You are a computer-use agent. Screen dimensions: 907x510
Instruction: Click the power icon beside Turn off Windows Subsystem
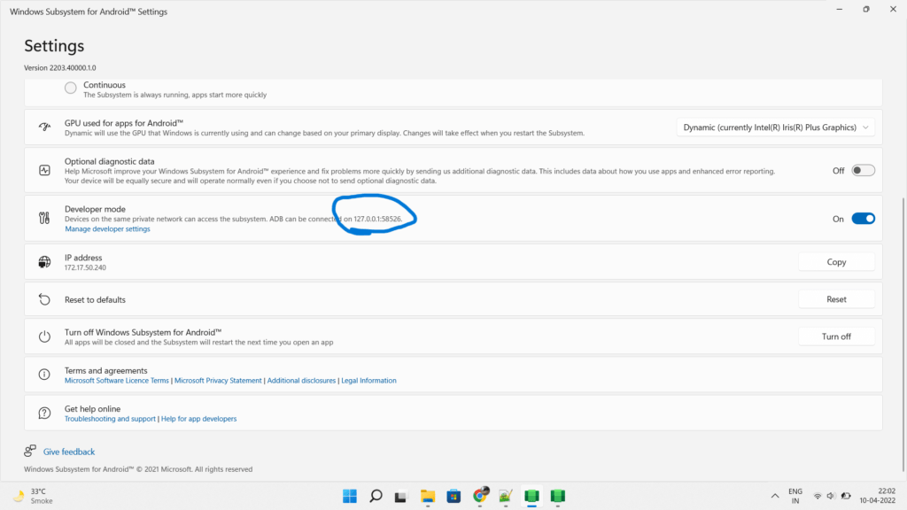pyautogui.click(x=44, y=336)
